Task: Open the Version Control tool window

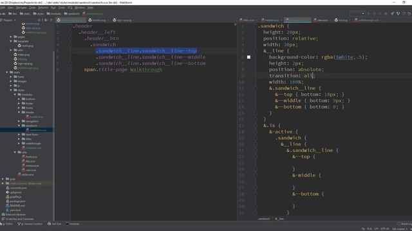Action: click(30, 224)
